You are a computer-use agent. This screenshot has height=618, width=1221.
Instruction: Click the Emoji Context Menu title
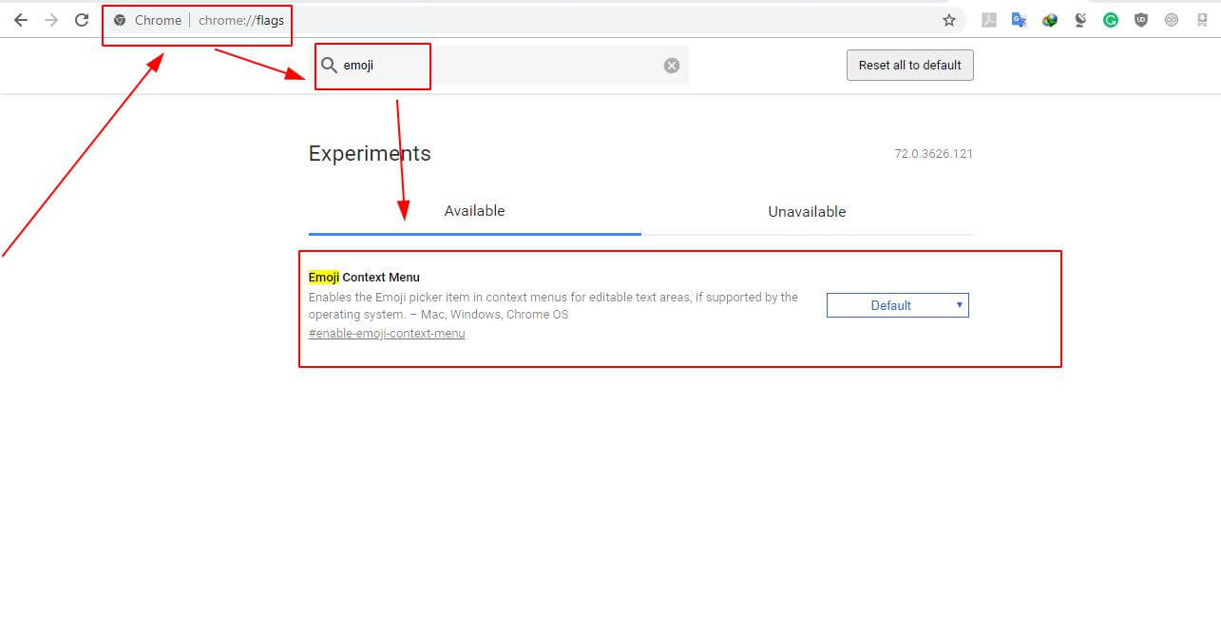(x=364, y=278)
